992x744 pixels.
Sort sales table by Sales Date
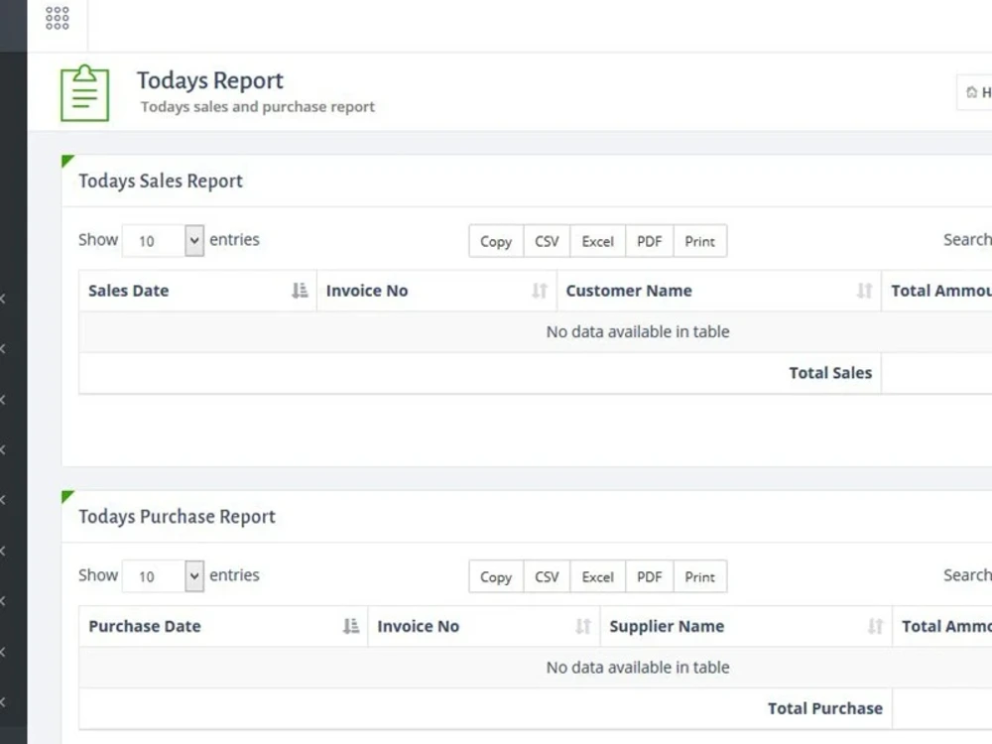click(198, 291)
